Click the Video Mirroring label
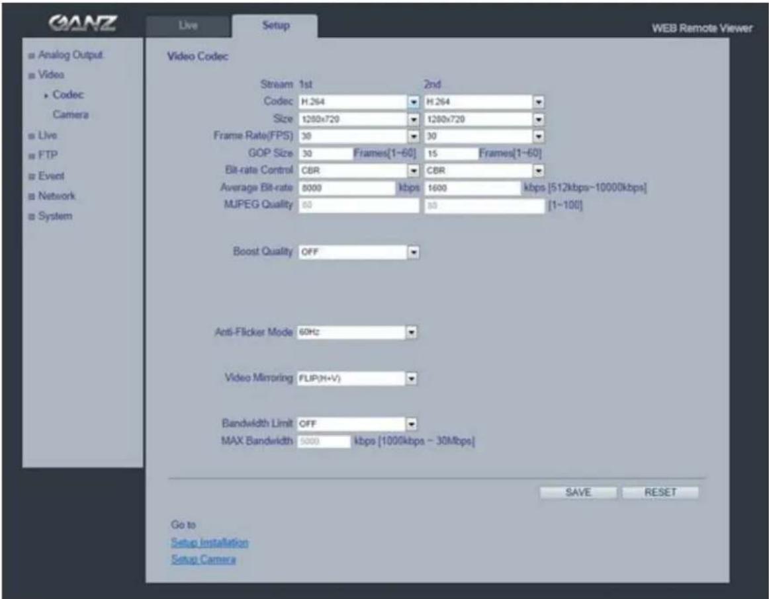Image resolution: width=769 pixels, height=599 pixels. 259,378
